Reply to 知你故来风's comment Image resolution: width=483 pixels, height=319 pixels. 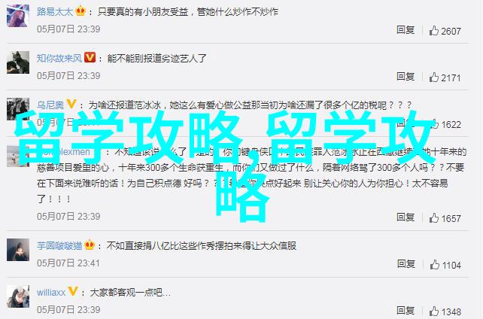click(406, 76)
